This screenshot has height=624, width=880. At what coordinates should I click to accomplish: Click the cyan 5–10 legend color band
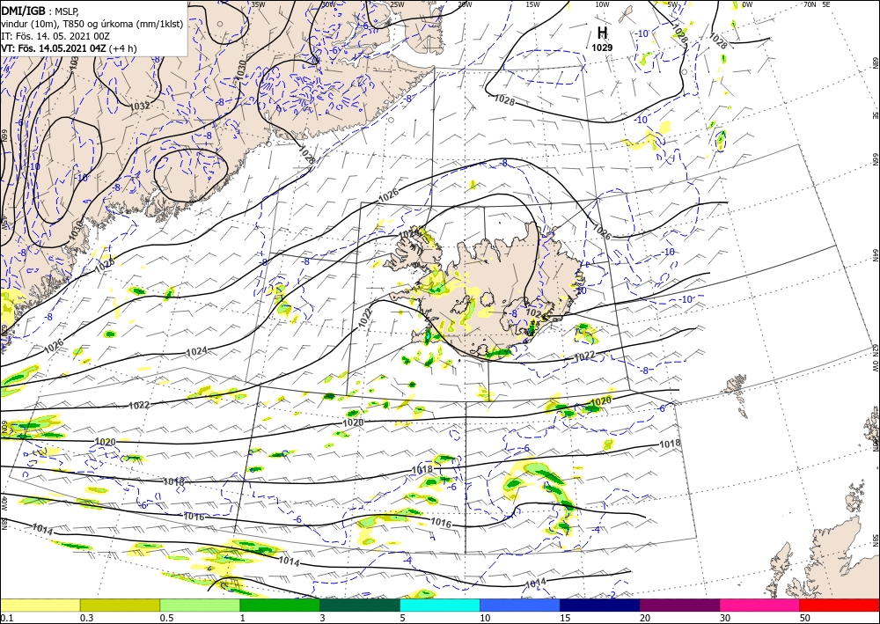click(x=440, y=605)
